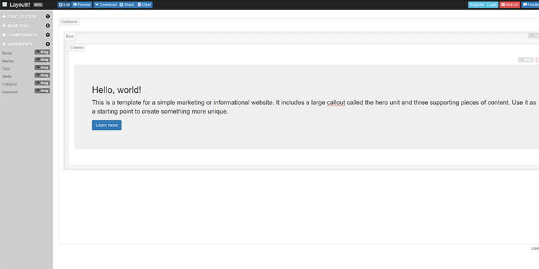This screenshot has height=269, width=539.
Task: Click the Column label tab
Action: point(77,48)
